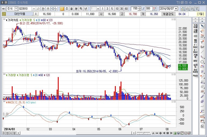This screenshot has height=137, width=207.
Task: Click the 023910 stock code input field
Action: point(25,9)
